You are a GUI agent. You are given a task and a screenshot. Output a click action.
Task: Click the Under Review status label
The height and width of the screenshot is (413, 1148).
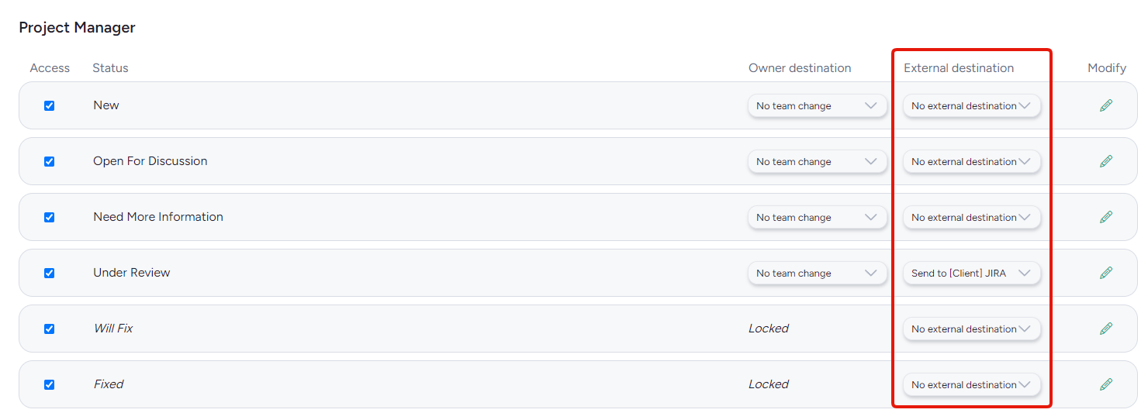pyautogui.click(x=132, y=273)
